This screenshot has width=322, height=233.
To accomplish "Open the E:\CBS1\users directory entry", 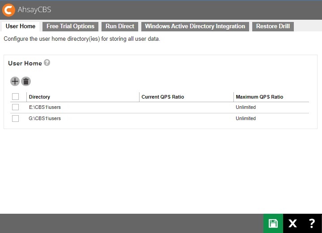I will click(45, 108).
